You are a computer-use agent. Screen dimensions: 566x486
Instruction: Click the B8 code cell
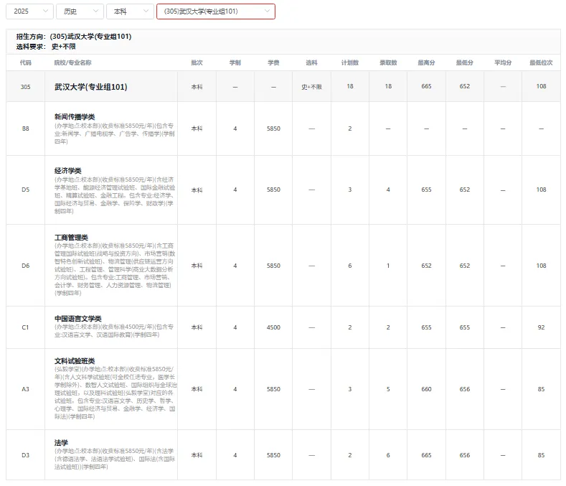pos(25,128)
